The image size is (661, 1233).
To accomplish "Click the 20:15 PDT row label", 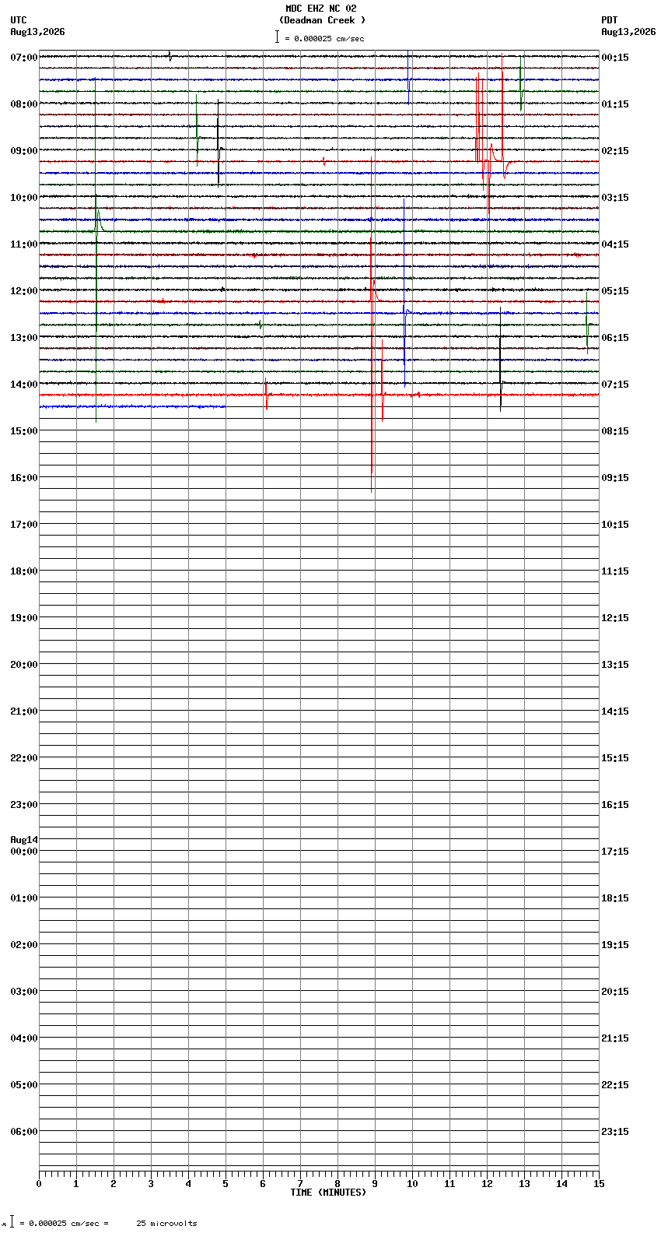I will (x=615, y=992).
